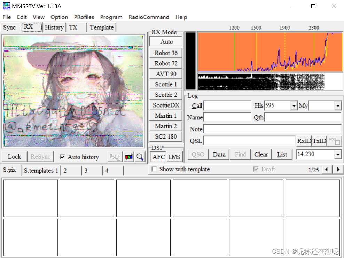Switch to the Template tab

click(102, 28)
